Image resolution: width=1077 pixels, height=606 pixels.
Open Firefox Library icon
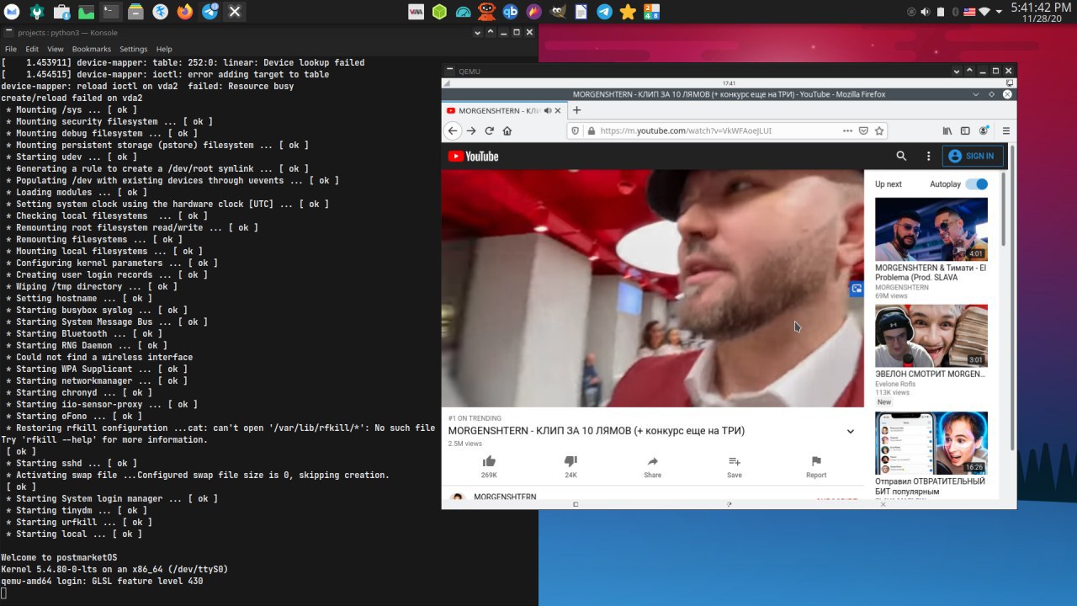pyautogui.click(x=947, y=130)
